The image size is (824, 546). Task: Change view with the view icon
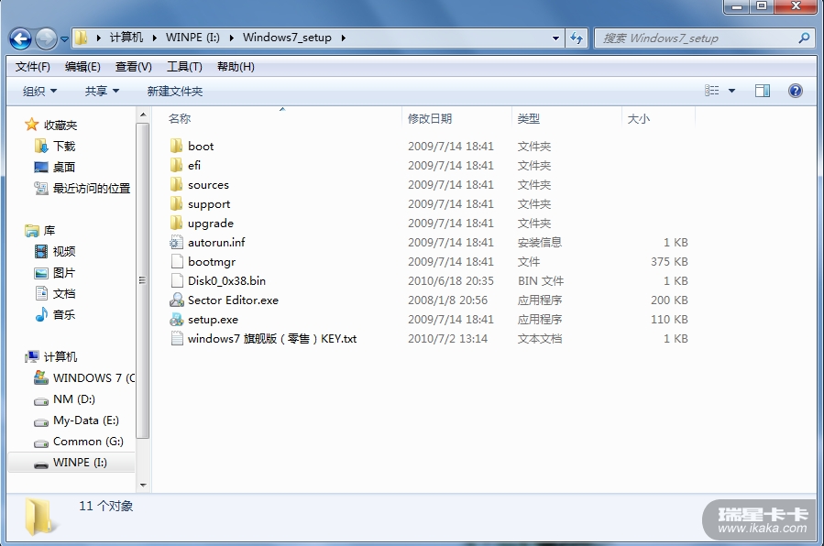(711, 91)
